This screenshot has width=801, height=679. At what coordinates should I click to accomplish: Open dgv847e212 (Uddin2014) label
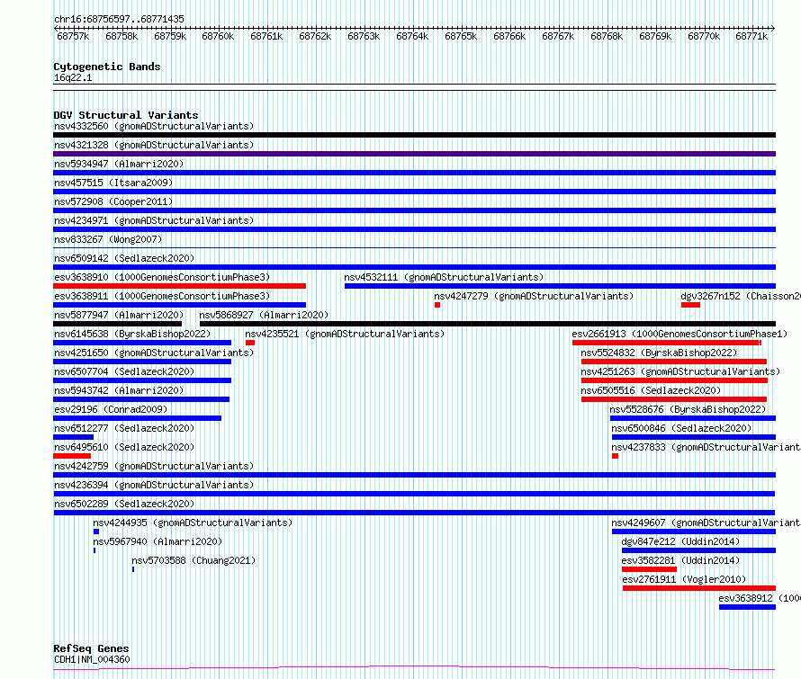[680, 541]
